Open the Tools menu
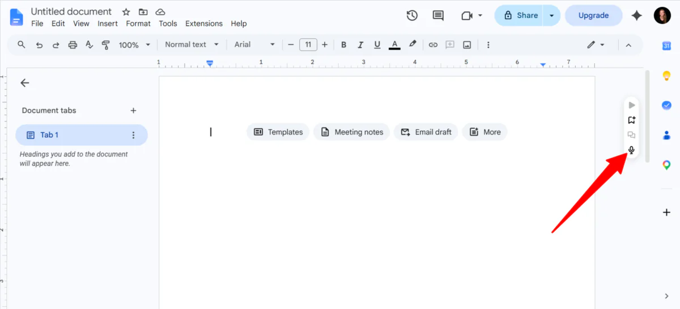This screenshot has height=309, width=680. [x=168, y=24]
